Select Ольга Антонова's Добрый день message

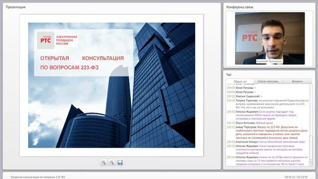tap(250, 123)
